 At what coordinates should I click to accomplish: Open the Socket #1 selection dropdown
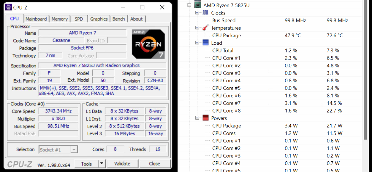click(74, 150)
